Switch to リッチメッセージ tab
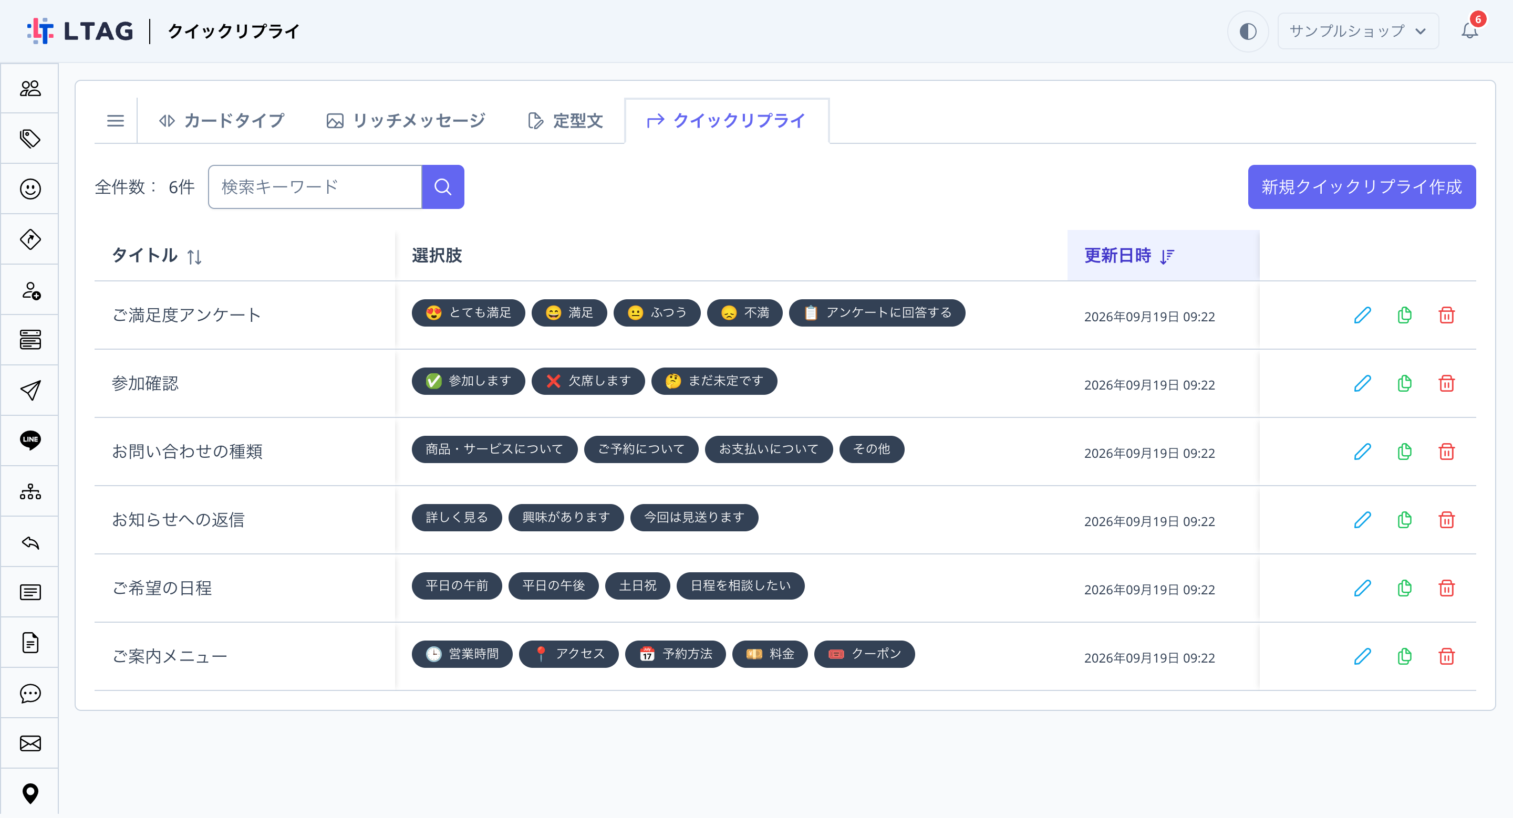Screen dimensions: 1513x818 coord(406,121)
